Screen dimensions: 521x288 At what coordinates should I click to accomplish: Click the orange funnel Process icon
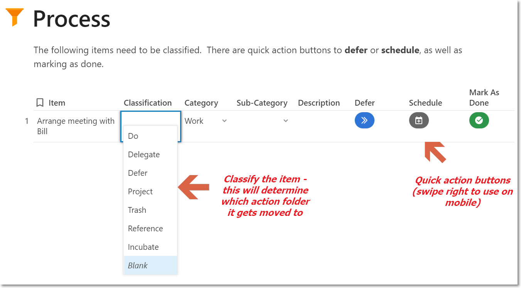click(x=15, y=17)
